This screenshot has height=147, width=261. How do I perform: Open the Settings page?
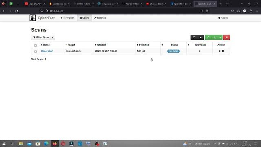(x=100, y=18)
